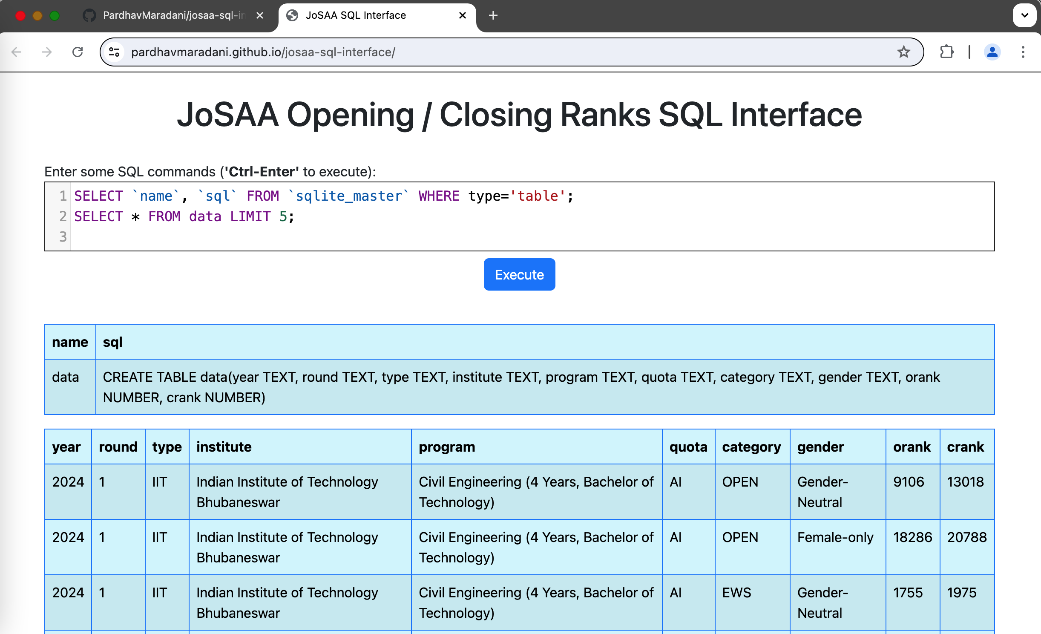Bookmark this page with star icon
This screenshot has height=634, width=1041.
click(903, 52)
